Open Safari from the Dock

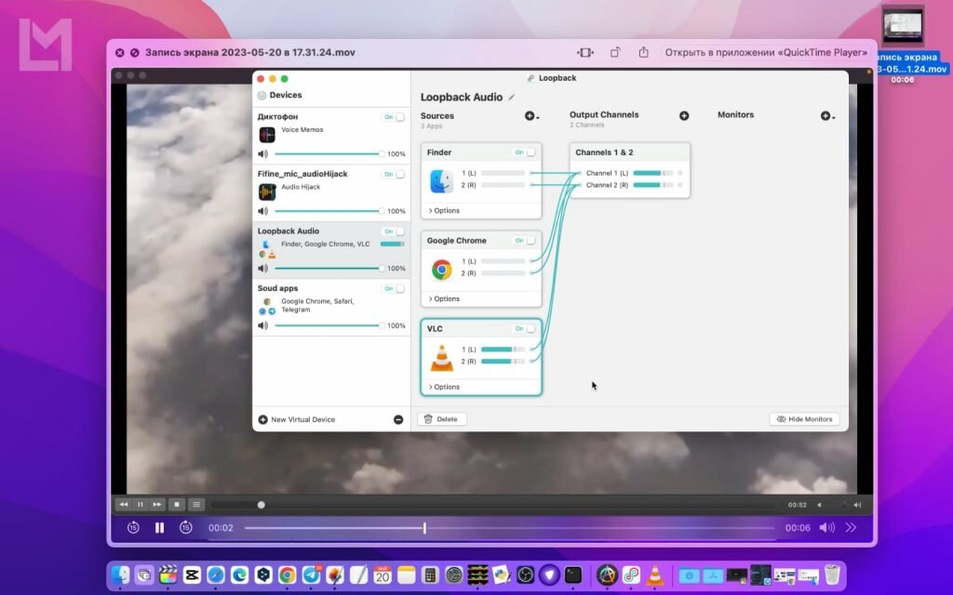pos(216,575)
